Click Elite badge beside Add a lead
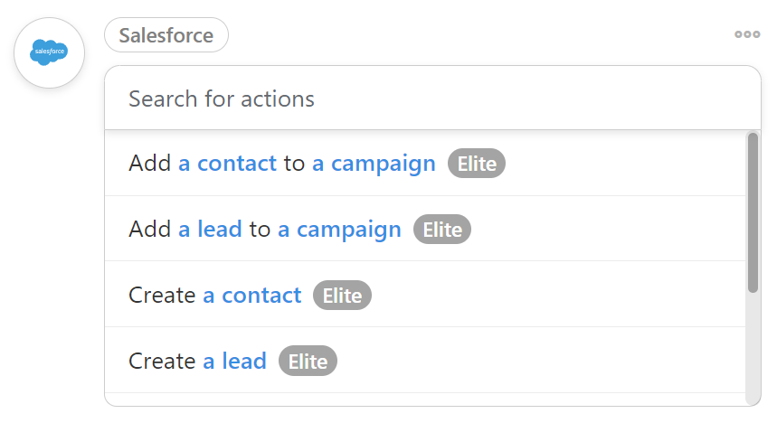Screen dimensions: 777x423 click(442, 230)
